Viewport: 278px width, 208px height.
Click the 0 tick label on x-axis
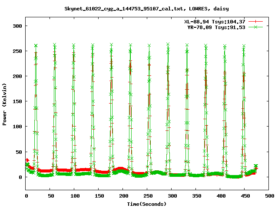[x=26, y=196]
